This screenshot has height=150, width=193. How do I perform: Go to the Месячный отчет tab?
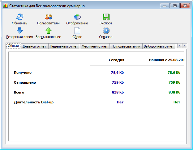point(95,46)
